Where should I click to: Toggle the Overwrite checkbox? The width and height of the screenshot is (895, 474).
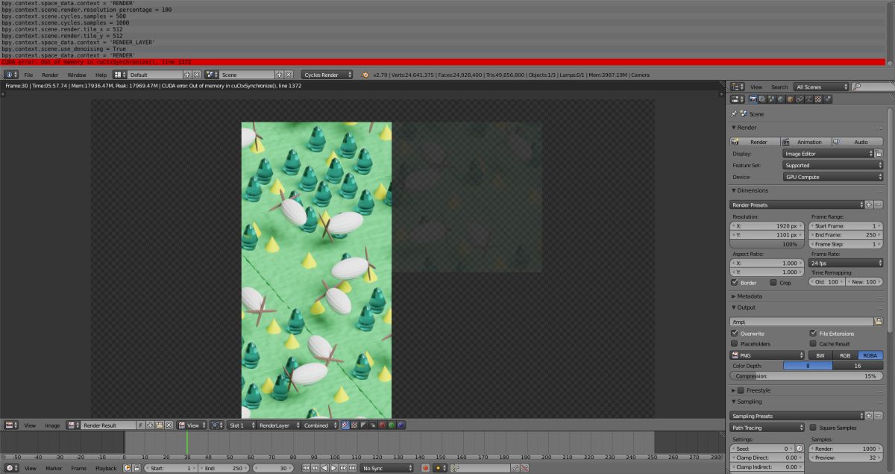735,333
